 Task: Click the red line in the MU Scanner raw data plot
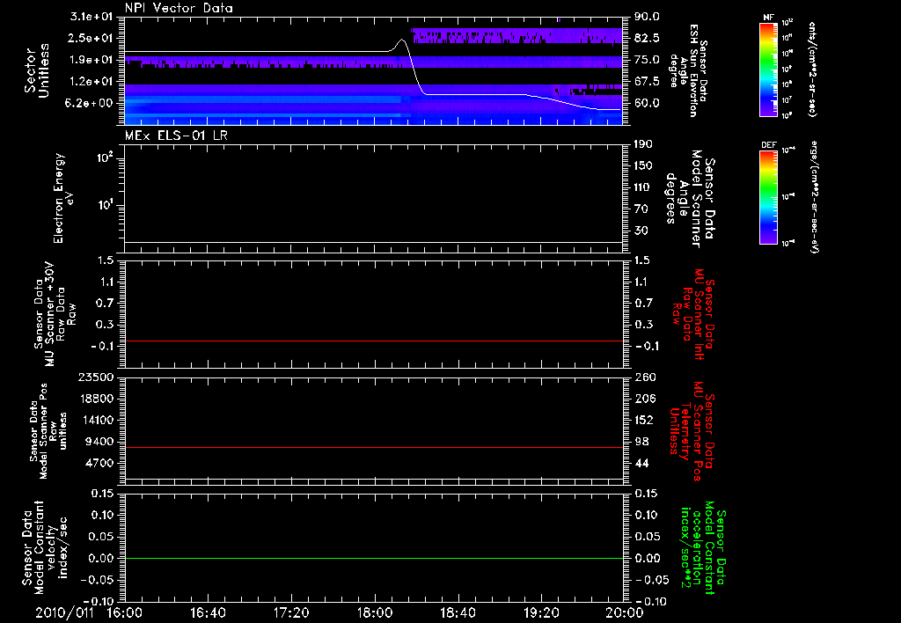(373, 341)
